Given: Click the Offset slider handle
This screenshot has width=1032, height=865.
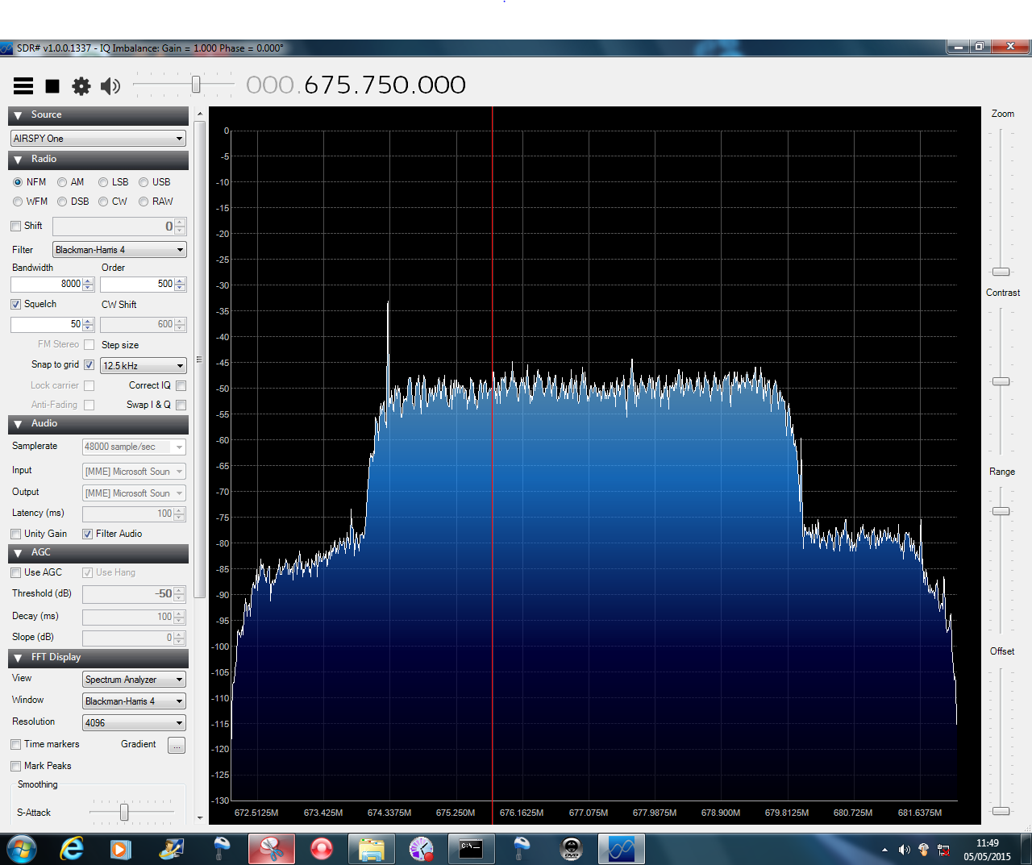Looking at the screenshot, I should pyautogui.click(x=1001, y=811).
